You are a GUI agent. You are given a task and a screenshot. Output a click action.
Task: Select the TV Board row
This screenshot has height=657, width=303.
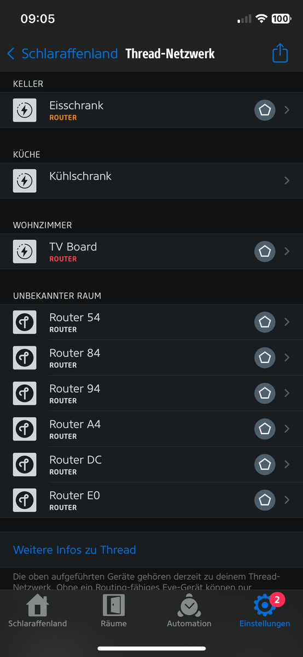point(151,251)
